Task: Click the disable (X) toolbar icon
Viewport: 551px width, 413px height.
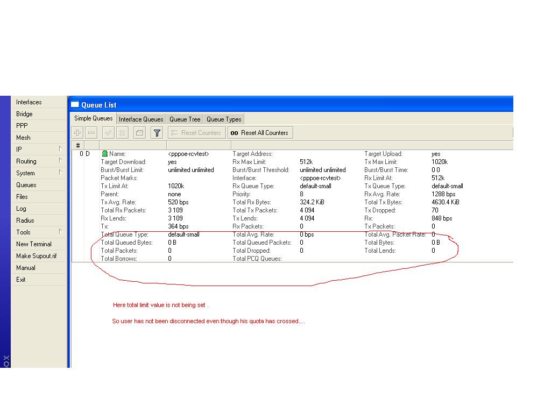Action: pos(122,133)
